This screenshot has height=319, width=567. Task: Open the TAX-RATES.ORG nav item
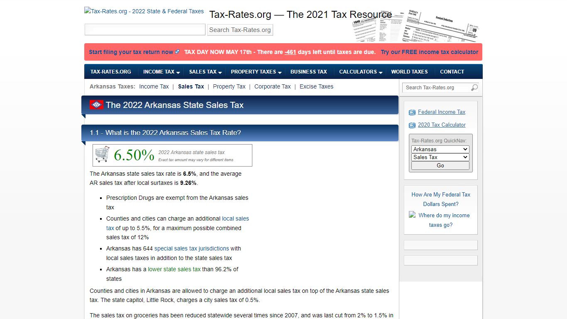click(111, 71)
